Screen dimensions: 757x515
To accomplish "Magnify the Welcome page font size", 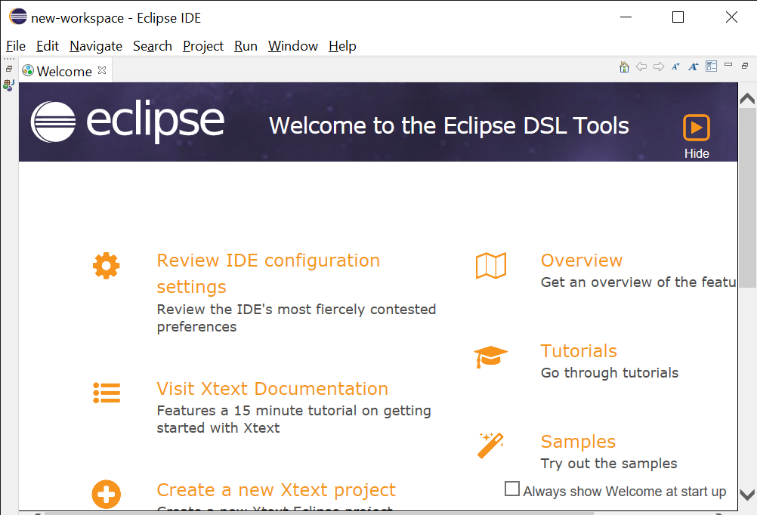I will pyautogui.click(x=694, y=66).
